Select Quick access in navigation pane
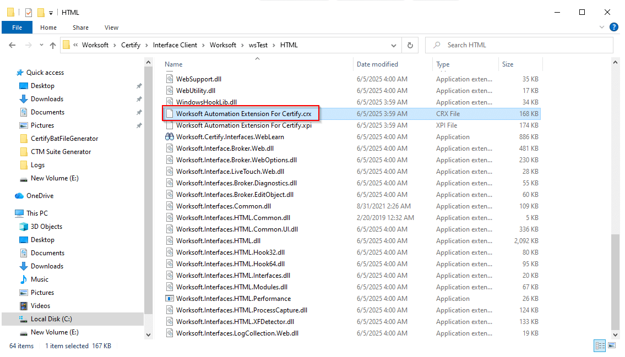The image size is (625, 357). 45,73
